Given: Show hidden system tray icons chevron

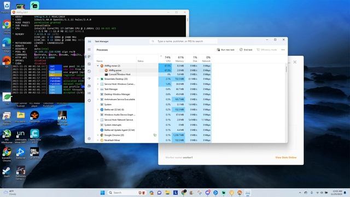Looking at the screenshot, I should [x=300, y=193].
